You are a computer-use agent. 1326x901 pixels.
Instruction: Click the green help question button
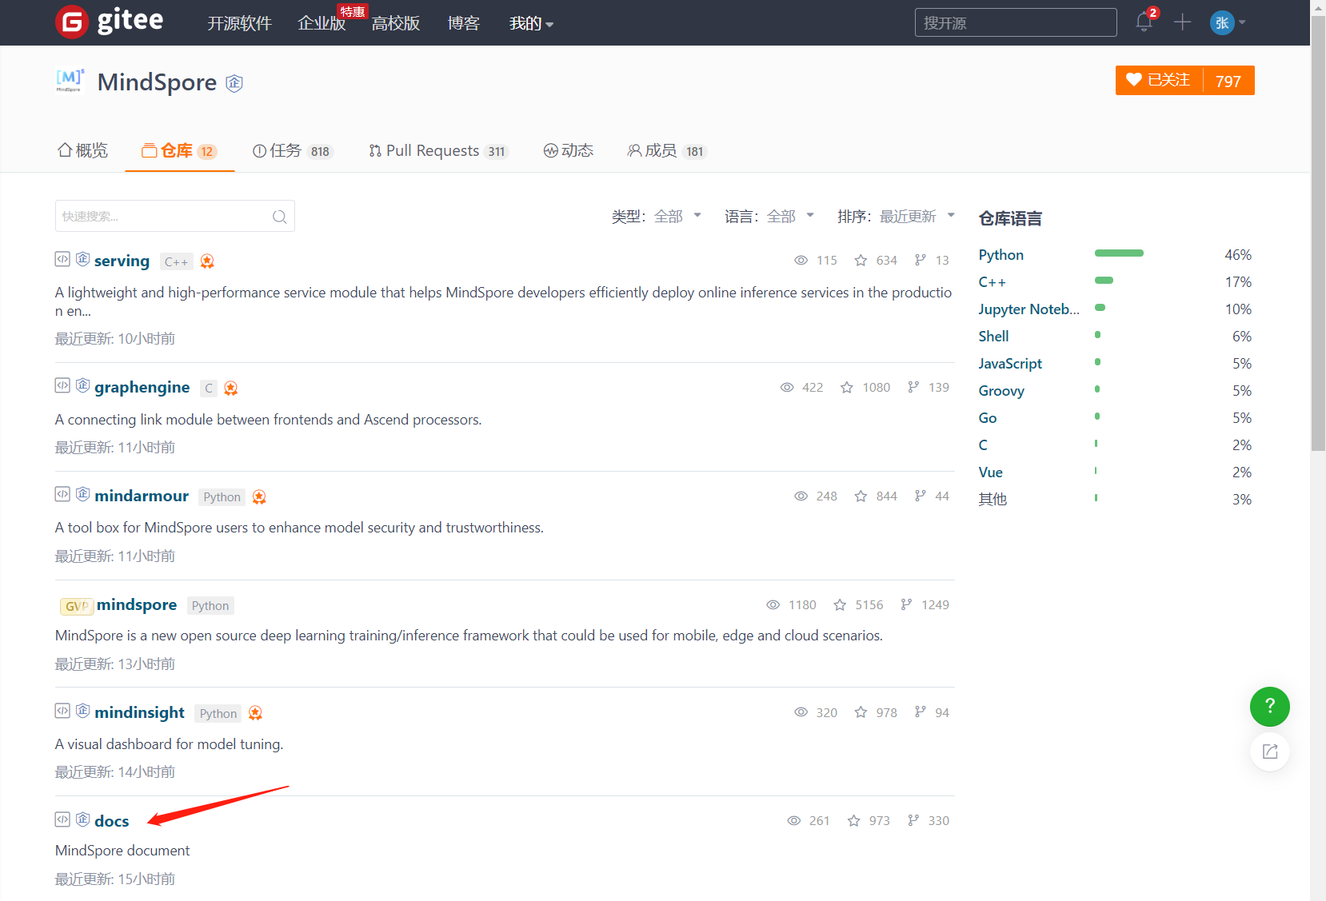pyautogui.click(x=1270, y=707)
